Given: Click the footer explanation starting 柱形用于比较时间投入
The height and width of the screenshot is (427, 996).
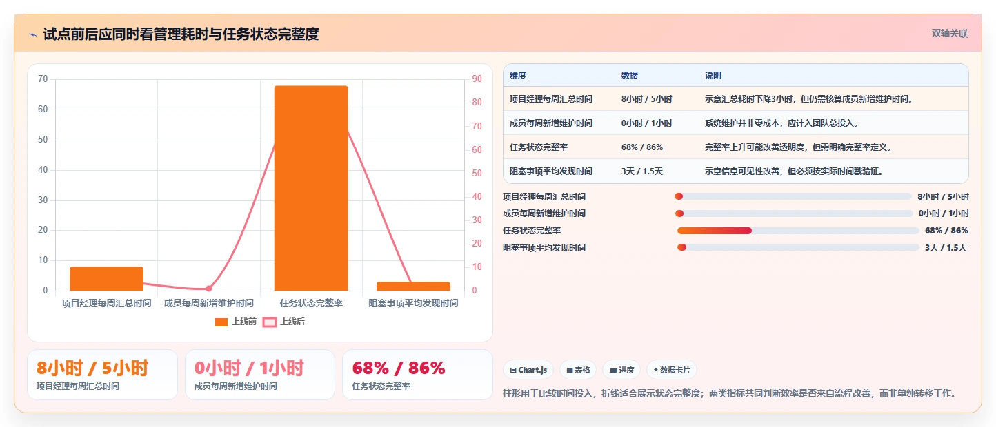Looking at the screenshot, I should pyautogui.click(x=730, y=394).
